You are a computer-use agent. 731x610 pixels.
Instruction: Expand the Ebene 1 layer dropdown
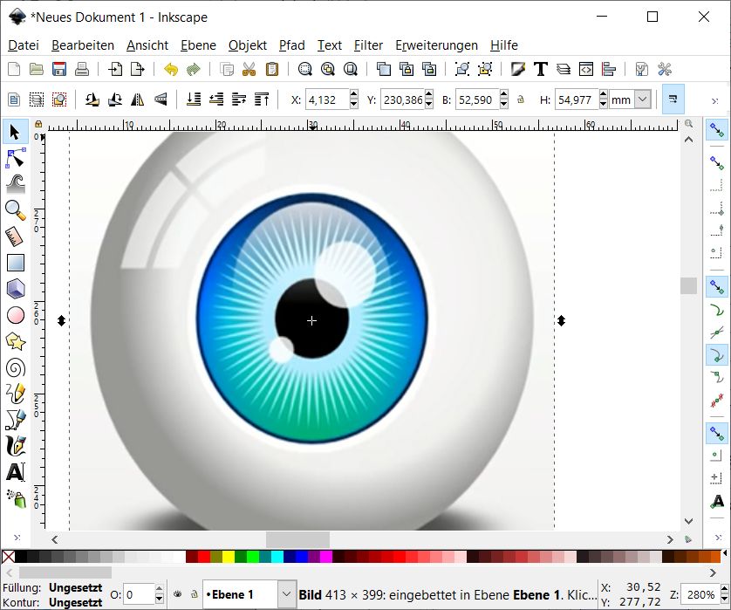coord(286,594)
